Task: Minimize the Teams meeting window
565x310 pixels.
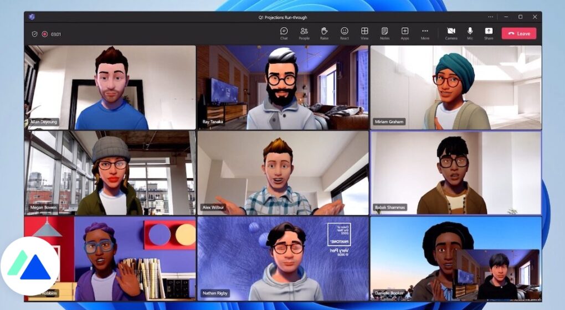Action: pos(506,17)
